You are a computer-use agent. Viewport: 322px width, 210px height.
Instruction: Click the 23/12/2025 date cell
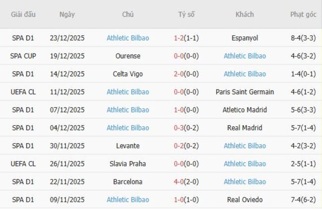pyautogui.click(x=67, y=38)
